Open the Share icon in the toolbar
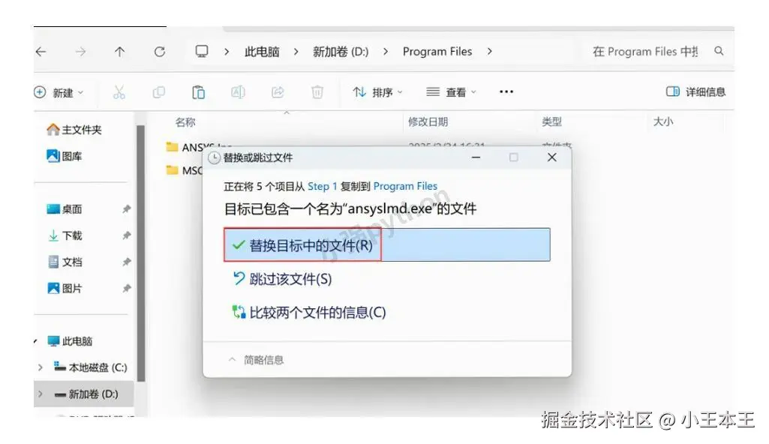Viewport: 769px width, 444px height. click(x=278, y=91)
